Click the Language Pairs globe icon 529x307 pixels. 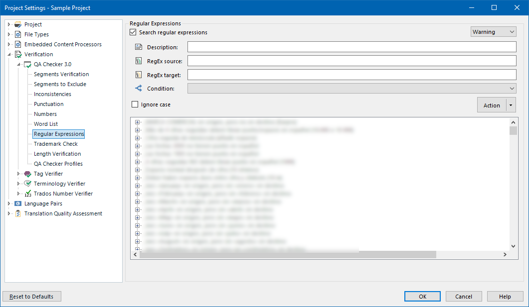click(x=18, y=203)
